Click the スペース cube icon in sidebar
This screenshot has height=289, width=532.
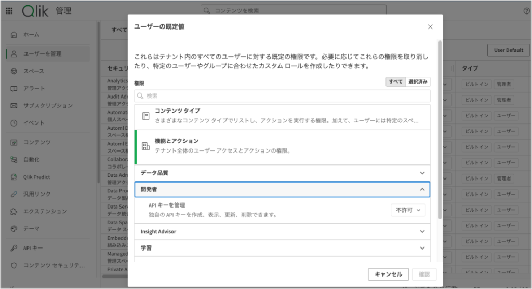pyautogui.click(x=14, y=71)
